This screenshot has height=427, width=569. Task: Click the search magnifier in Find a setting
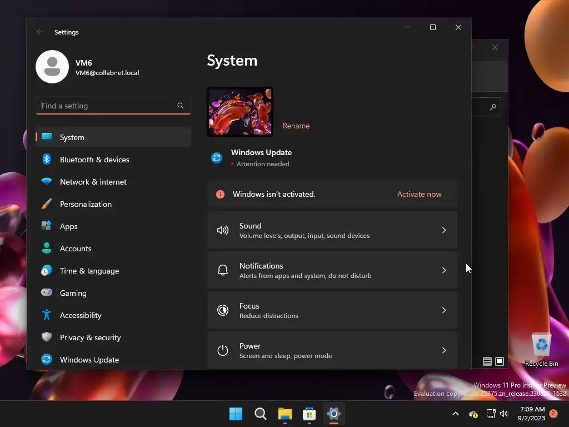[181, 106]
